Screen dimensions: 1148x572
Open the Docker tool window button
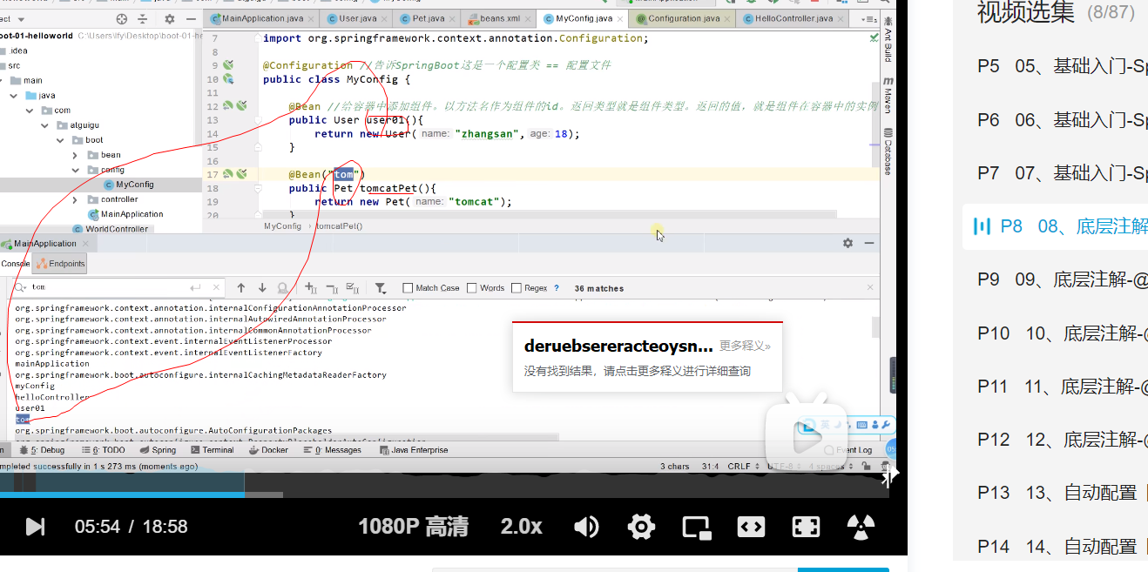(x=267, y=450)
